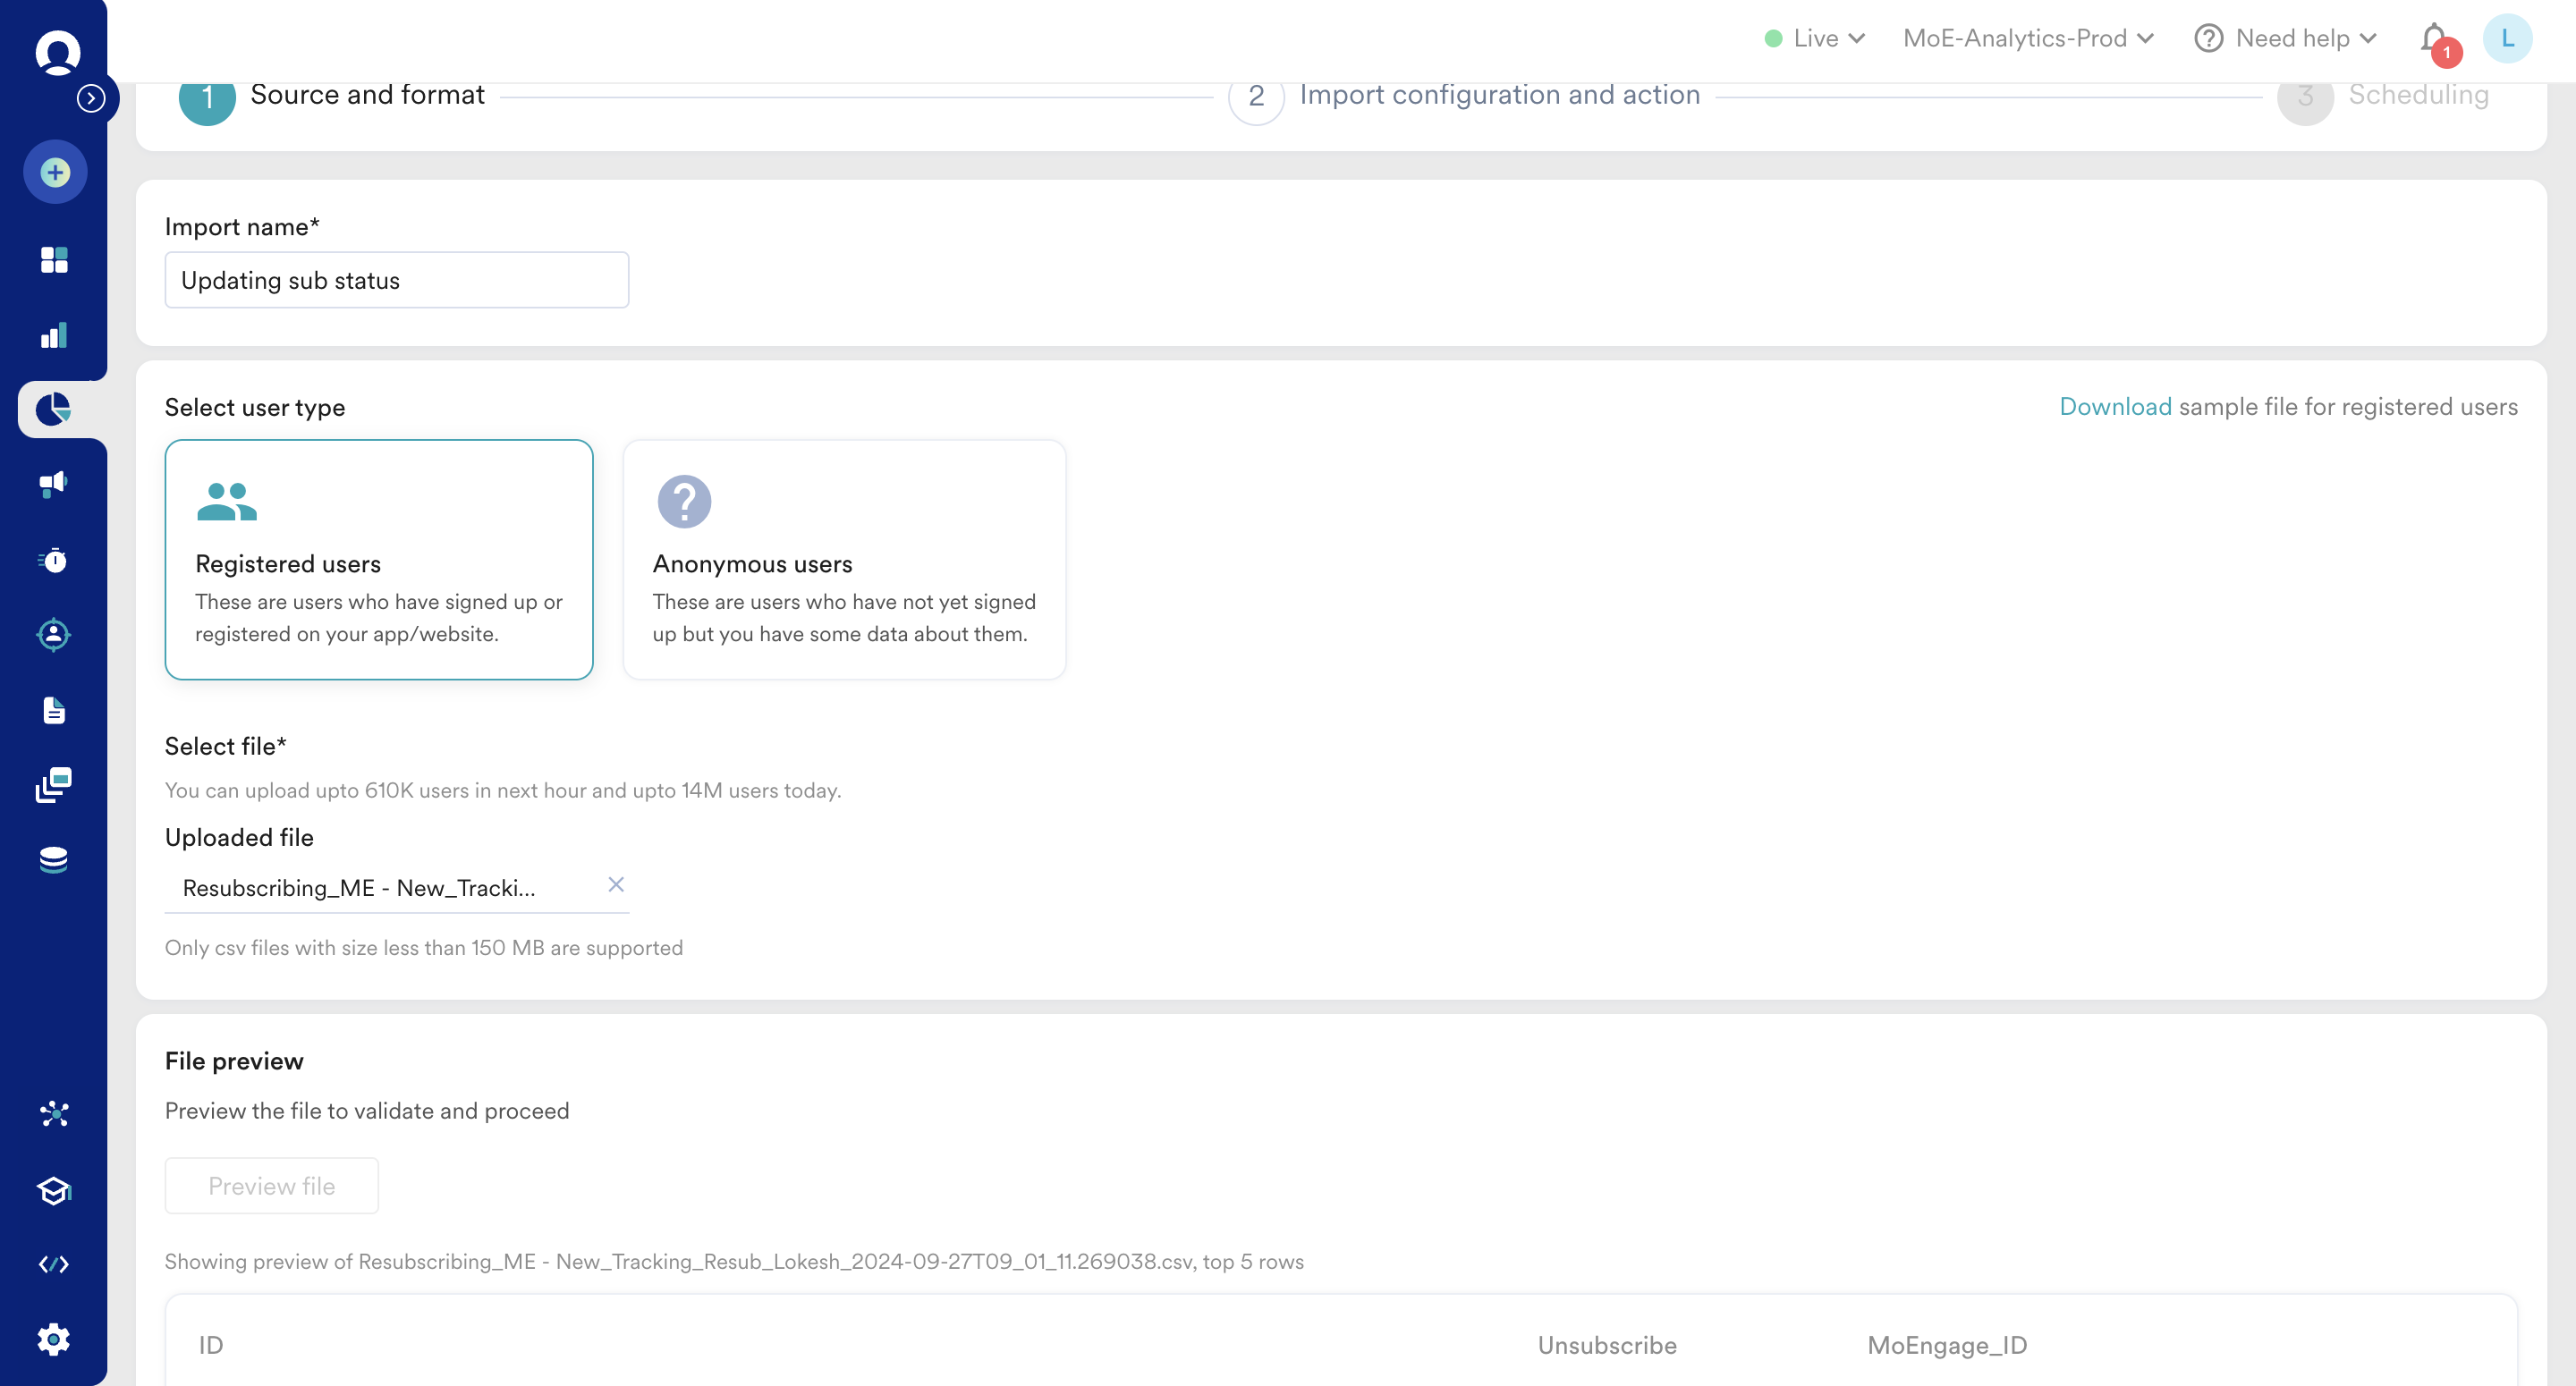Open the bar chart analytics icon
Viewport: 2576px width, 1386px height.
pos(54,335)
